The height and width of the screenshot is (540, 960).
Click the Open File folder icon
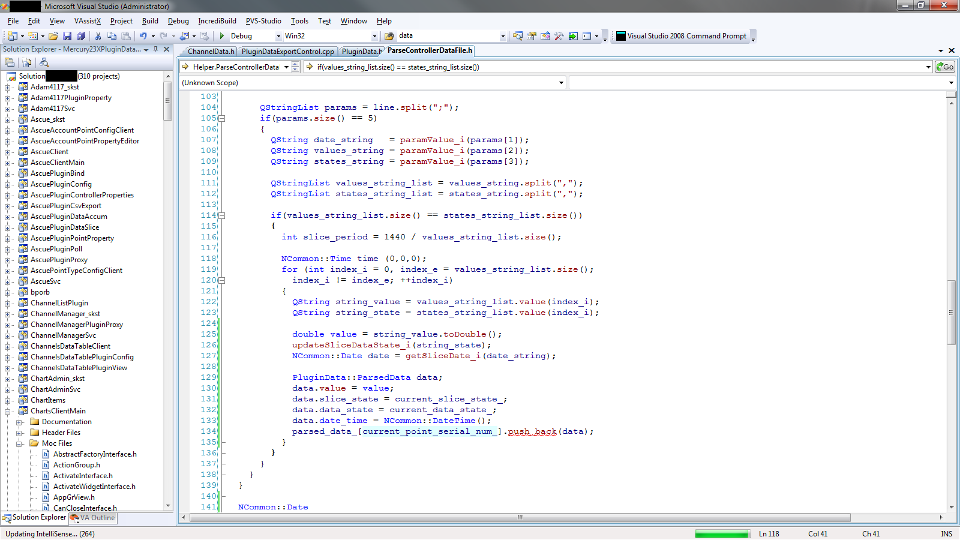pos(53,36)
